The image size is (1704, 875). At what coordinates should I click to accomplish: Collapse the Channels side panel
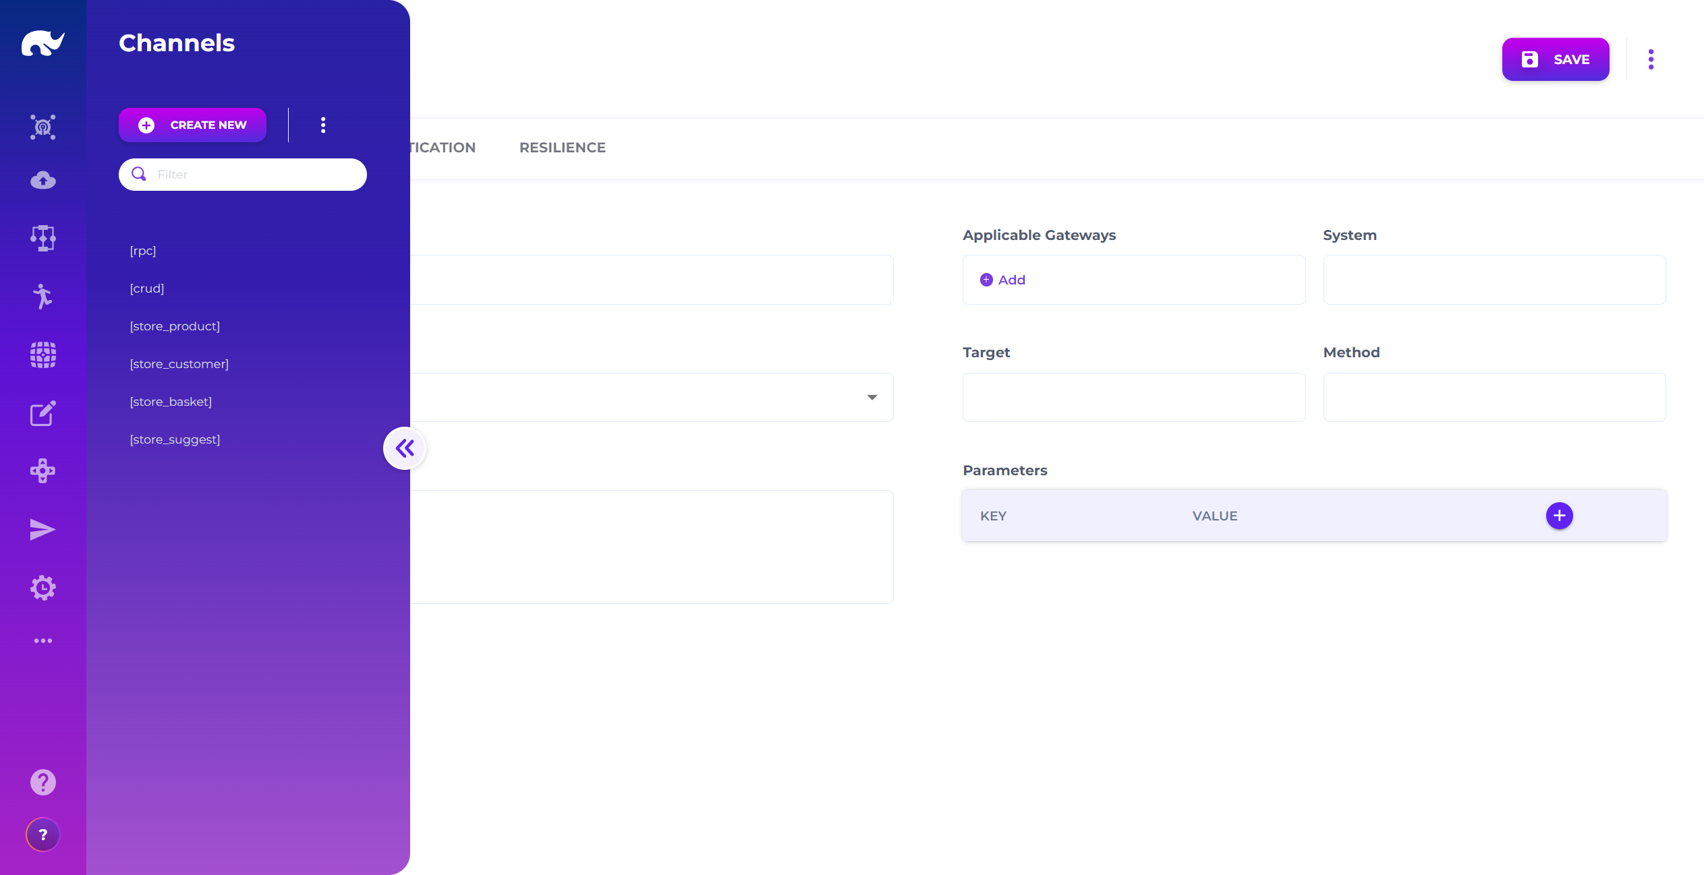click(405, 448)
